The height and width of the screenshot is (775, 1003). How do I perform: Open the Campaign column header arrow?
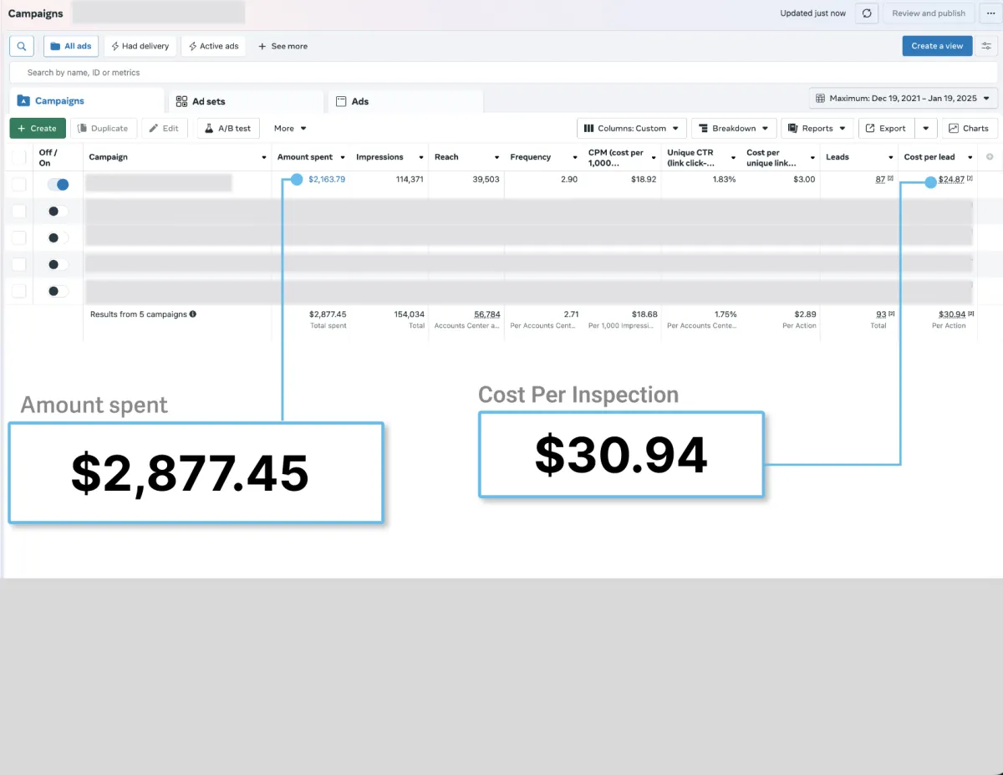[x=263, y=157]
